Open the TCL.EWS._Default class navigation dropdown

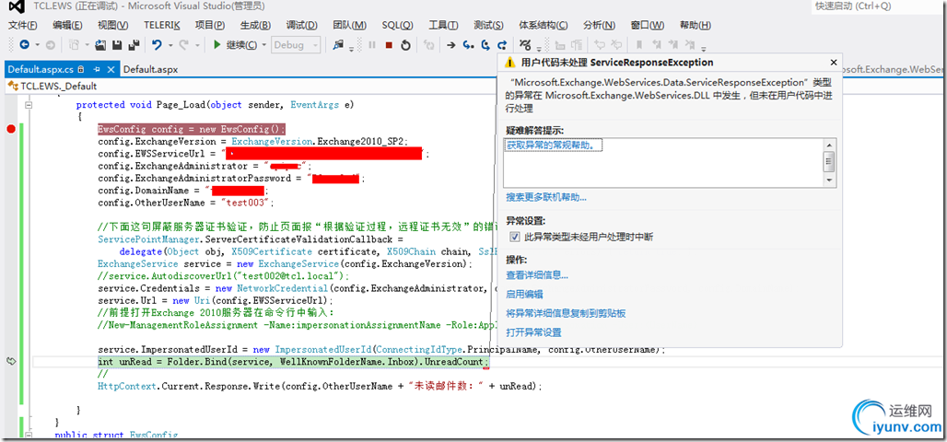tap(251, 86)
